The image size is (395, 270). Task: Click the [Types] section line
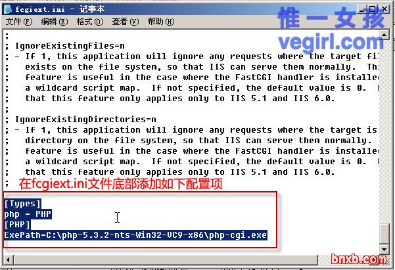(x=22, y=204)
